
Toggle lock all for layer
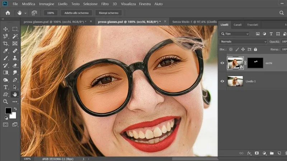255,49
